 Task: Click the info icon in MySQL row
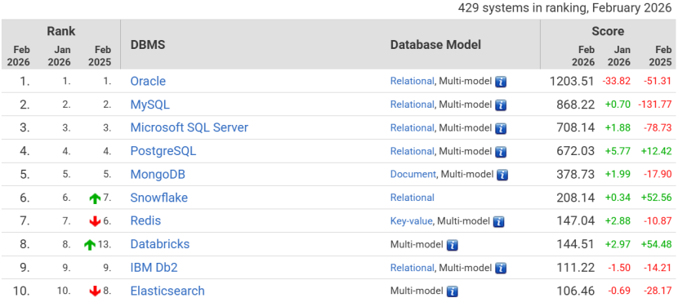click(501, 105)
